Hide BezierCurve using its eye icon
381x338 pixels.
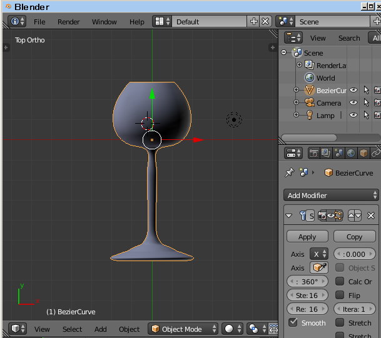click(x=353, y=91)
